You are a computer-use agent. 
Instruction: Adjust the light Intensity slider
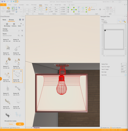point(100,9)
